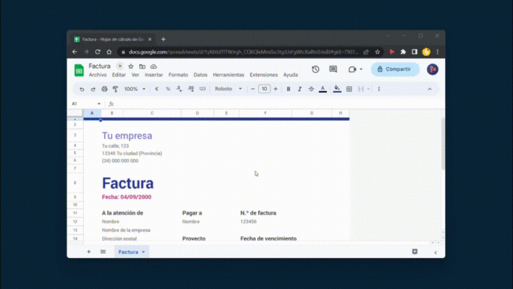This screenshot has height=289, width=513.
Task: Apply euro currency format
Action: pos(157,89)
